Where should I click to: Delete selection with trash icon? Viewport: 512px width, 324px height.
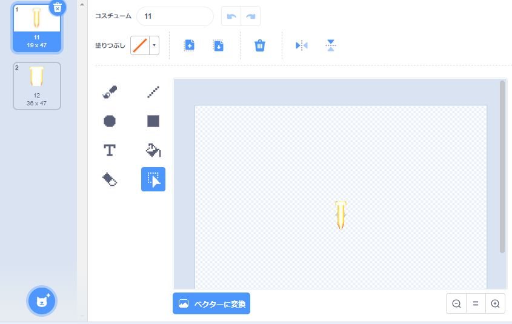coord(260,45)
